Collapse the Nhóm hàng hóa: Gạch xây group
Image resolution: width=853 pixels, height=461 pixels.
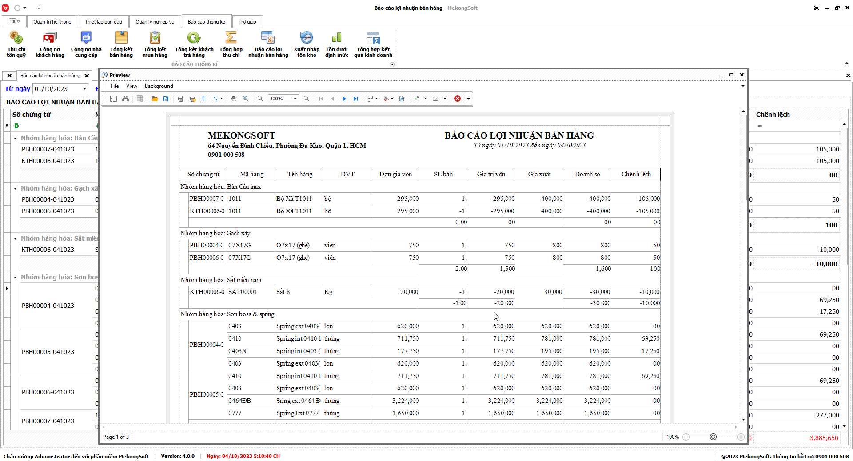tap(15, 188)
